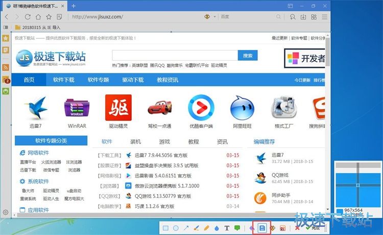Select the green speech bubble annotation tool
This screenshot has width=383, height=235.
point(237,228)
